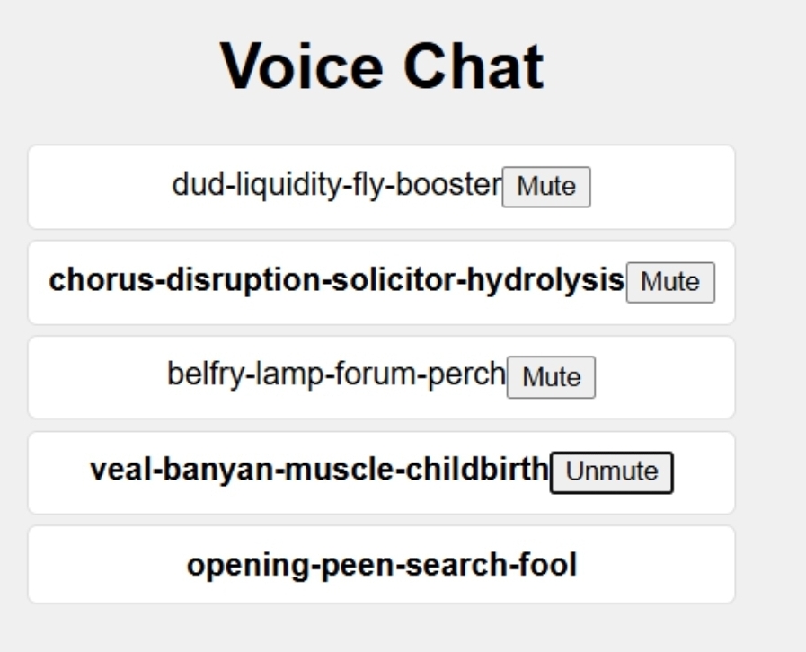
Task: Click blank card space left of veal-banyan-muscle-childbirth name
Action: [x=58, y=472]
